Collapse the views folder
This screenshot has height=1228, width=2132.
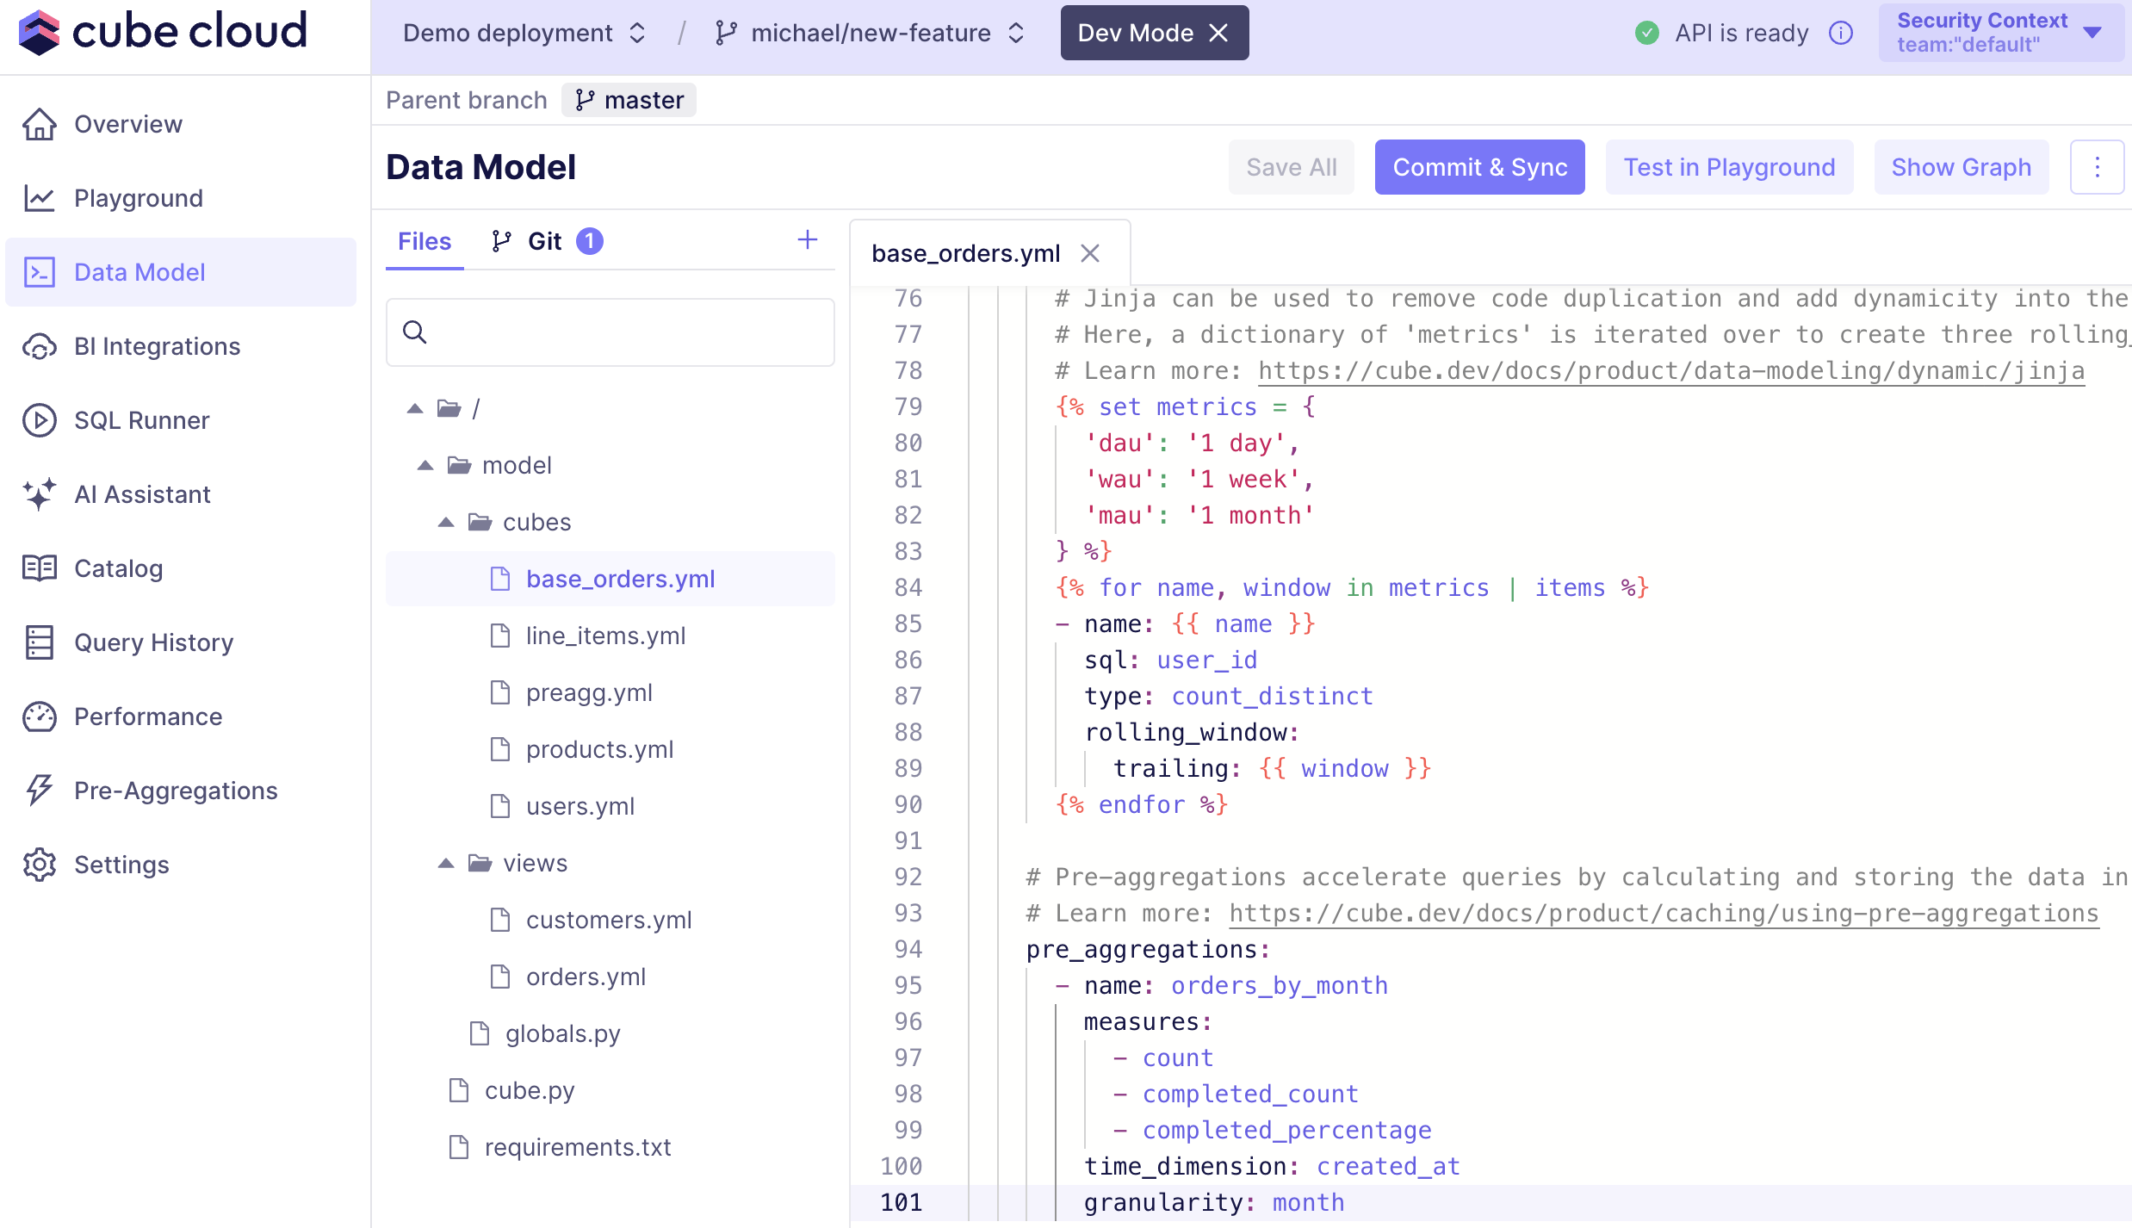tap(446, 863)
